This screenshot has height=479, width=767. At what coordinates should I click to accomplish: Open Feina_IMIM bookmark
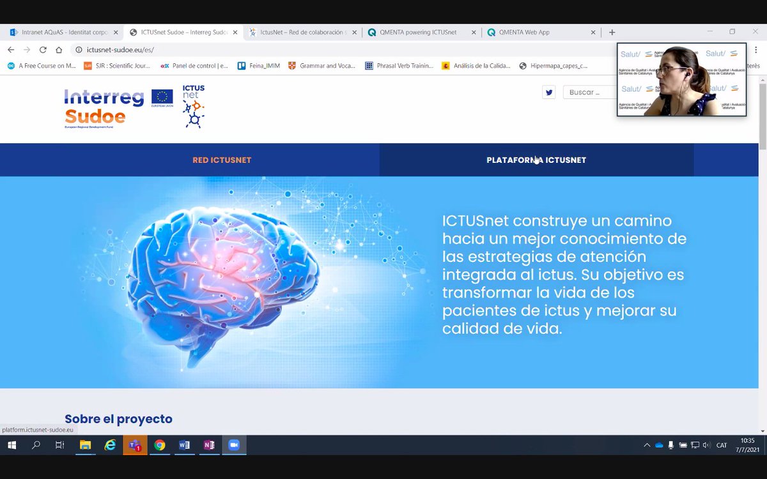259,66
